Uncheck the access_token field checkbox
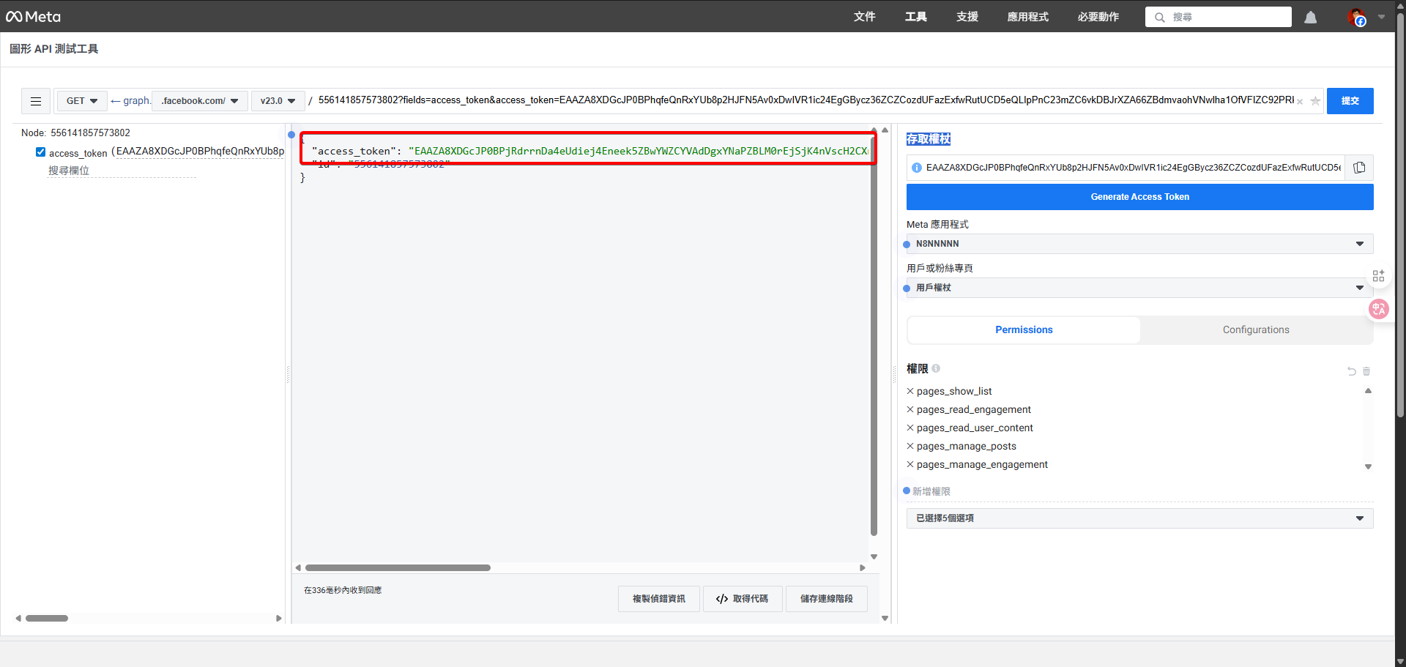Screen dimensions: 1406x667 [x=41, y=152]
